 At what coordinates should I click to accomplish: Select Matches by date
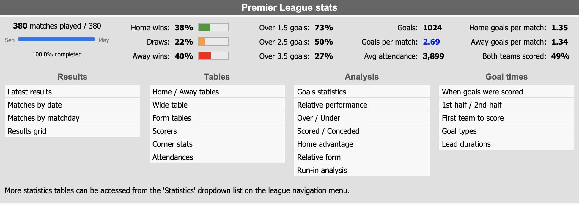72,105
